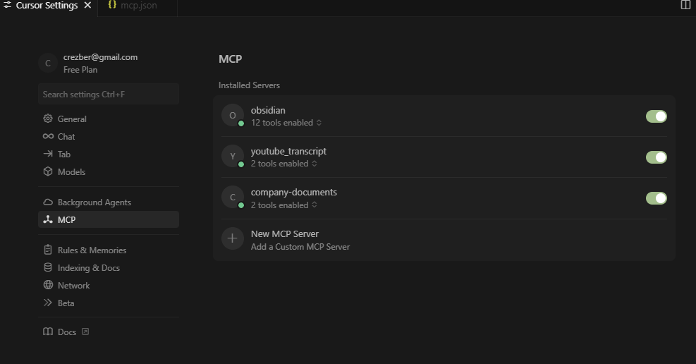This screenshot has height=364, width=696.
Task: Turn off the company-documents server toggle
Action: point(656,198)
